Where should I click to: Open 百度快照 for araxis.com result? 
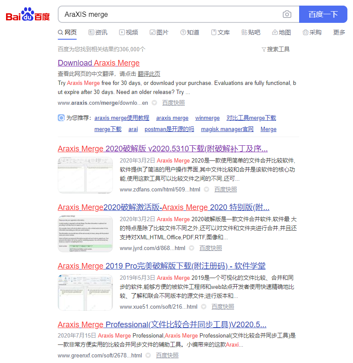pos(173,103)
